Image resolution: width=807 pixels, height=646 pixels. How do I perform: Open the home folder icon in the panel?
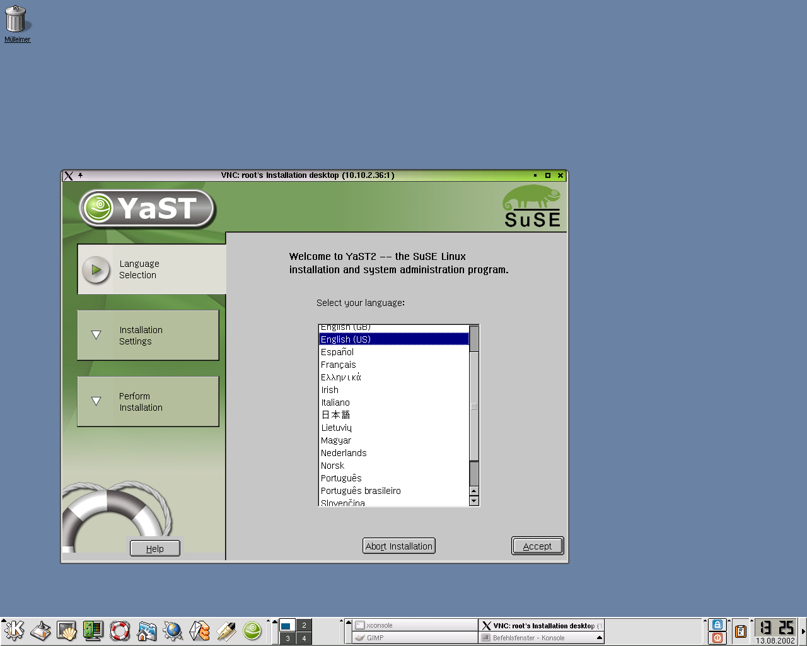point(146,630)
